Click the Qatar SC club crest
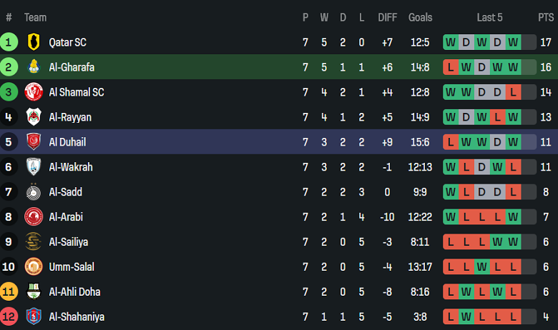 34,42
